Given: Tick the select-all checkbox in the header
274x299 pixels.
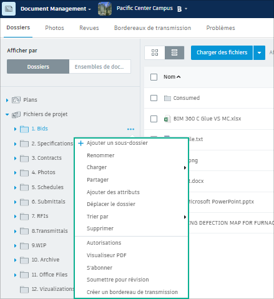Looking at the screenshot, I should pos(154,77).
